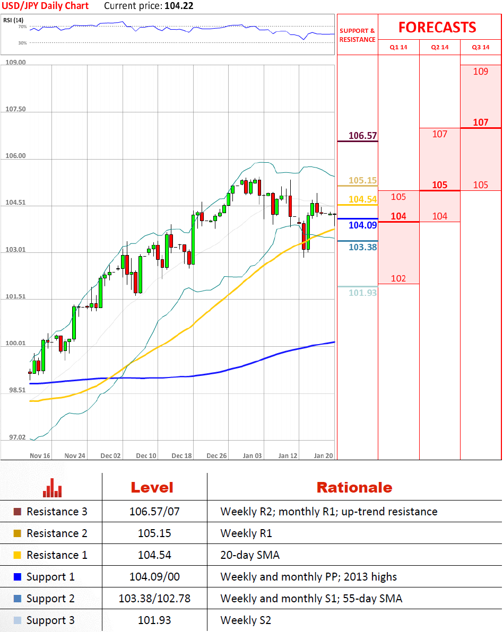
Task: Click the Rationale column header
Action: (354, 488)
